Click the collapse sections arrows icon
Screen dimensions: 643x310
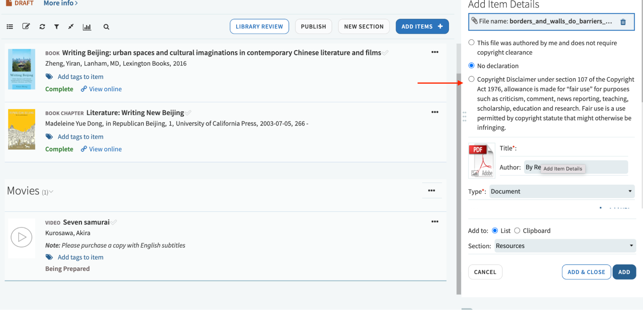point(71,27)
